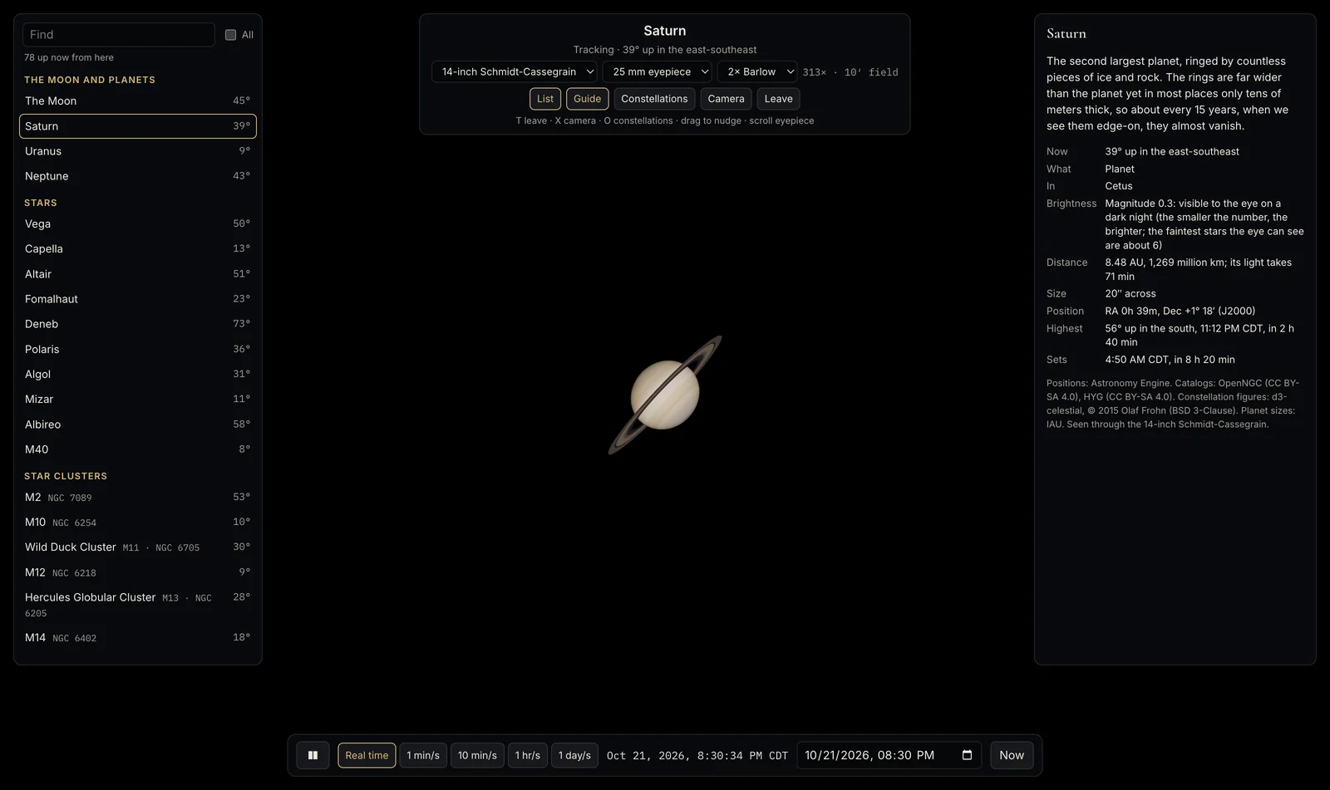Toggle the List panel button

(545, 99)
